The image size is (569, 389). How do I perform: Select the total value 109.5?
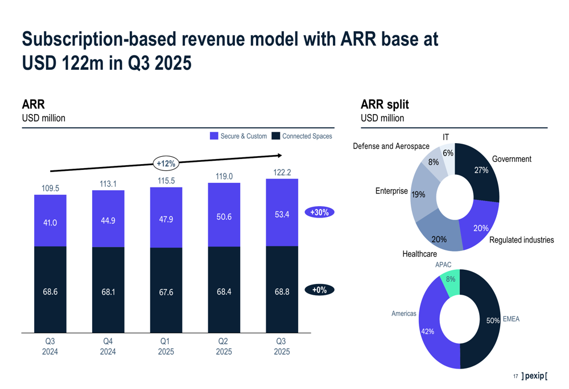click(x=50, y=189)
